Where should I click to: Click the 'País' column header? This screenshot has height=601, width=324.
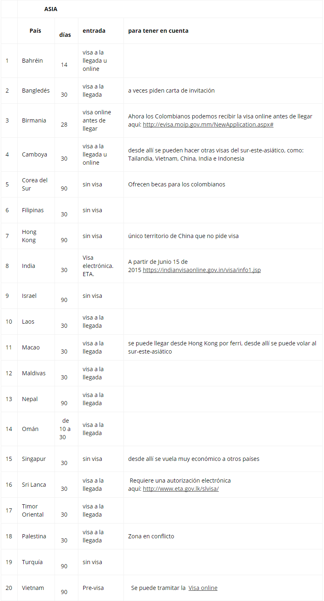35,31
